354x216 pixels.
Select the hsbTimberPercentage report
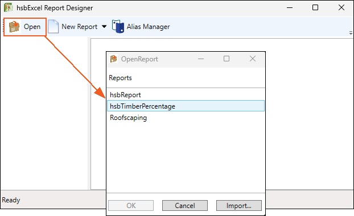186,106
